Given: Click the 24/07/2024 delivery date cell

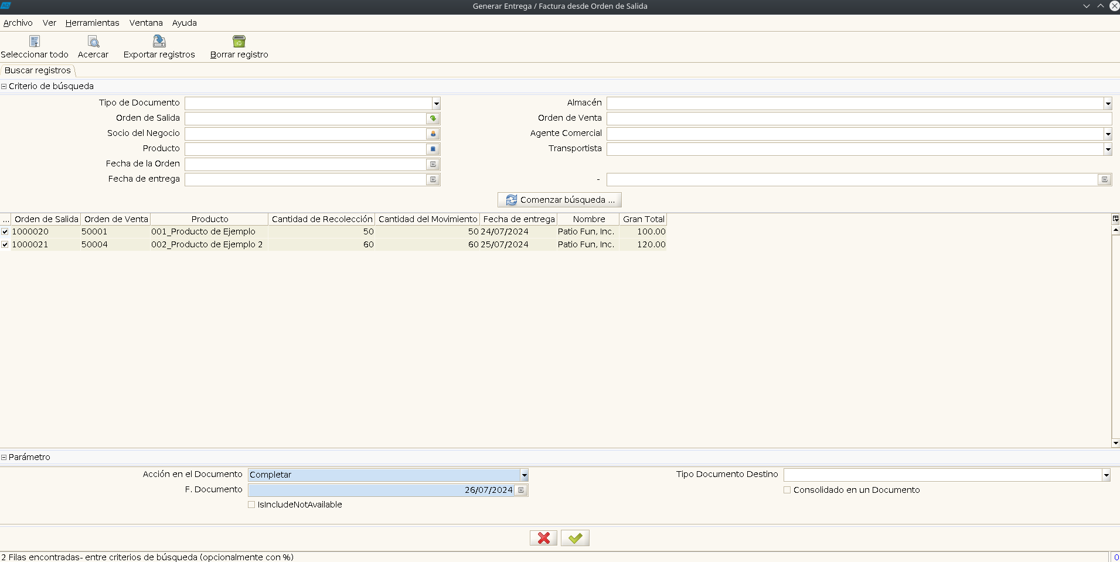Looking at the screenshot, I should [x=518, y=231].
